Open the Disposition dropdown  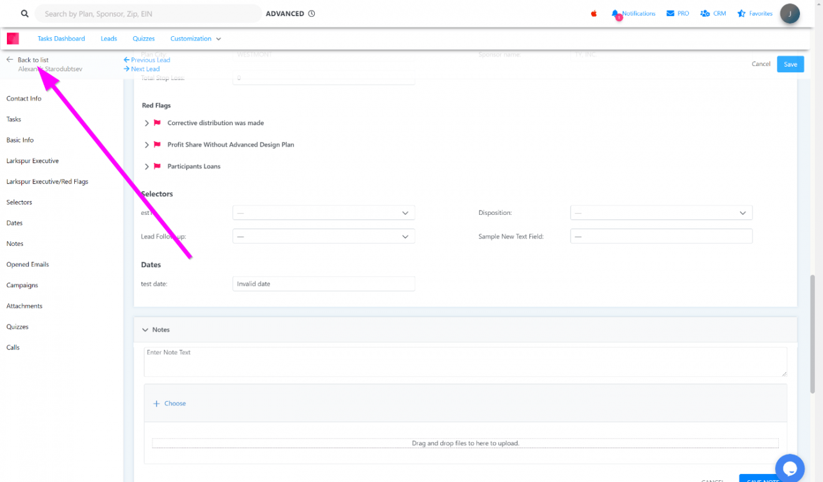pyautogui.click(x=661, y=213)
